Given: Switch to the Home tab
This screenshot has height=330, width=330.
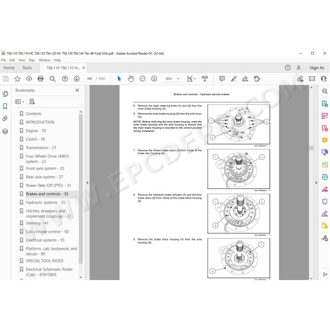Looking at the screenshot, I should pos(9,68).
